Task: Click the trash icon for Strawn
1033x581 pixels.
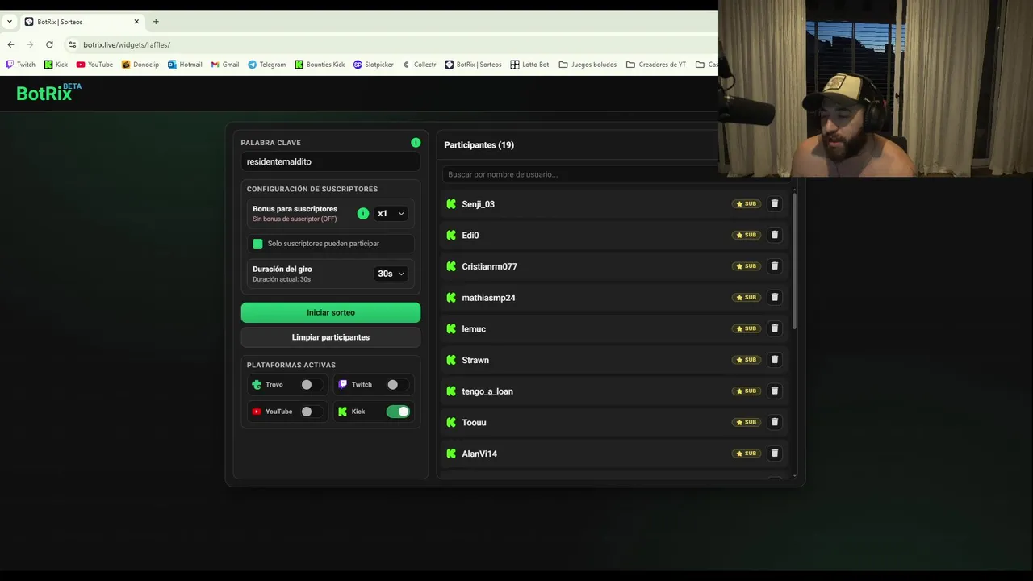Action: (774, 360)
